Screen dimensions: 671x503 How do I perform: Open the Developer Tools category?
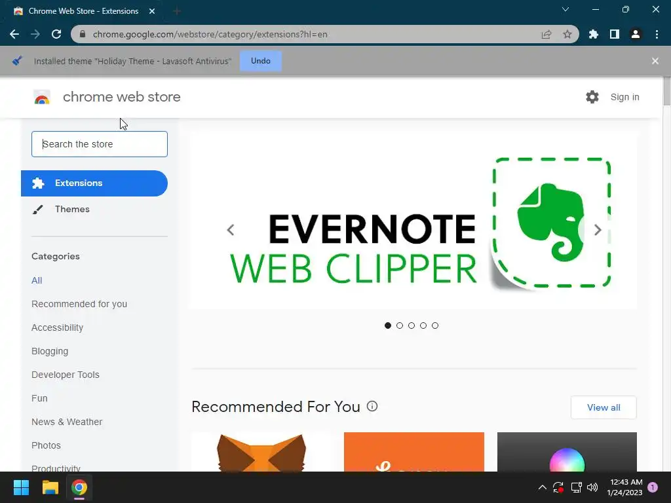[x=66, y=375]
